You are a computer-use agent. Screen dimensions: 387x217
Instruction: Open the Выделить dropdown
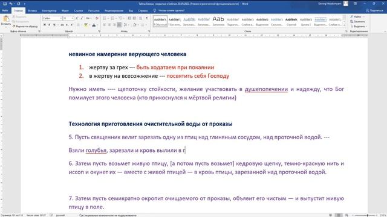(359, 26)
